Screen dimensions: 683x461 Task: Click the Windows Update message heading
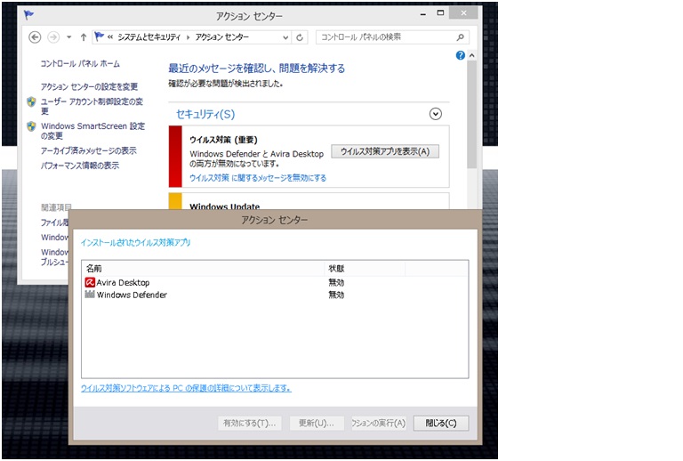coord(225,206)
